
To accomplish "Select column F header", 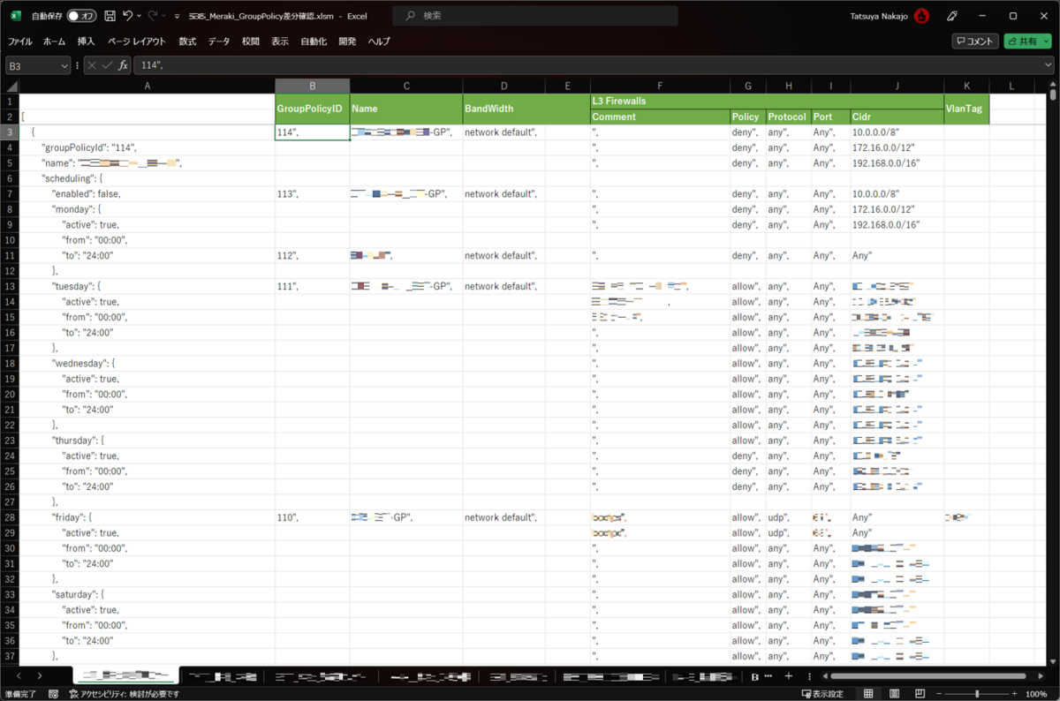I will point(660,86).
